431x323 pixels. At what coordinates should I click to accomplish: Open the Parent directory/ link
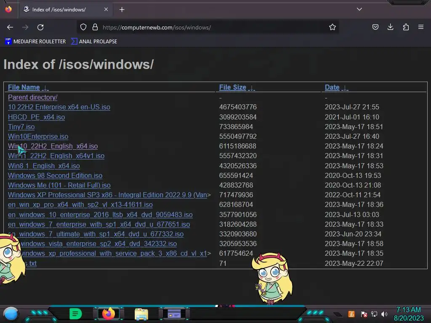point(33,97)
